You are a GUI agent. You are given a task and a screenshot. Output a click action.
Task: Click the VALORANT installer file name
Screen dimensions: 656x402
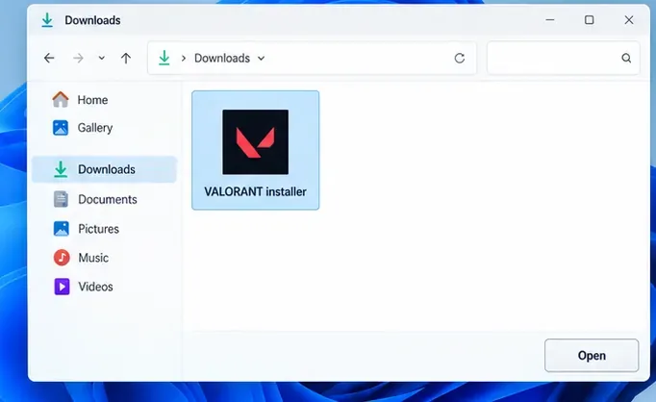click(x=255, y=191)
